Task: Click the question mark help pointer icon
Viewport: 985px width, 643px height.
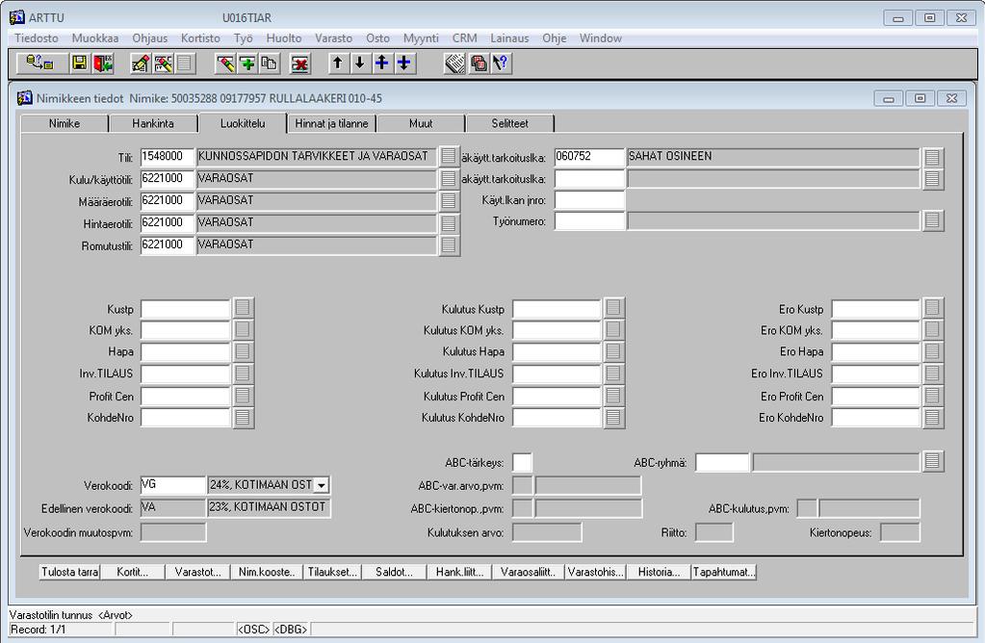Action: coord(501,64)
